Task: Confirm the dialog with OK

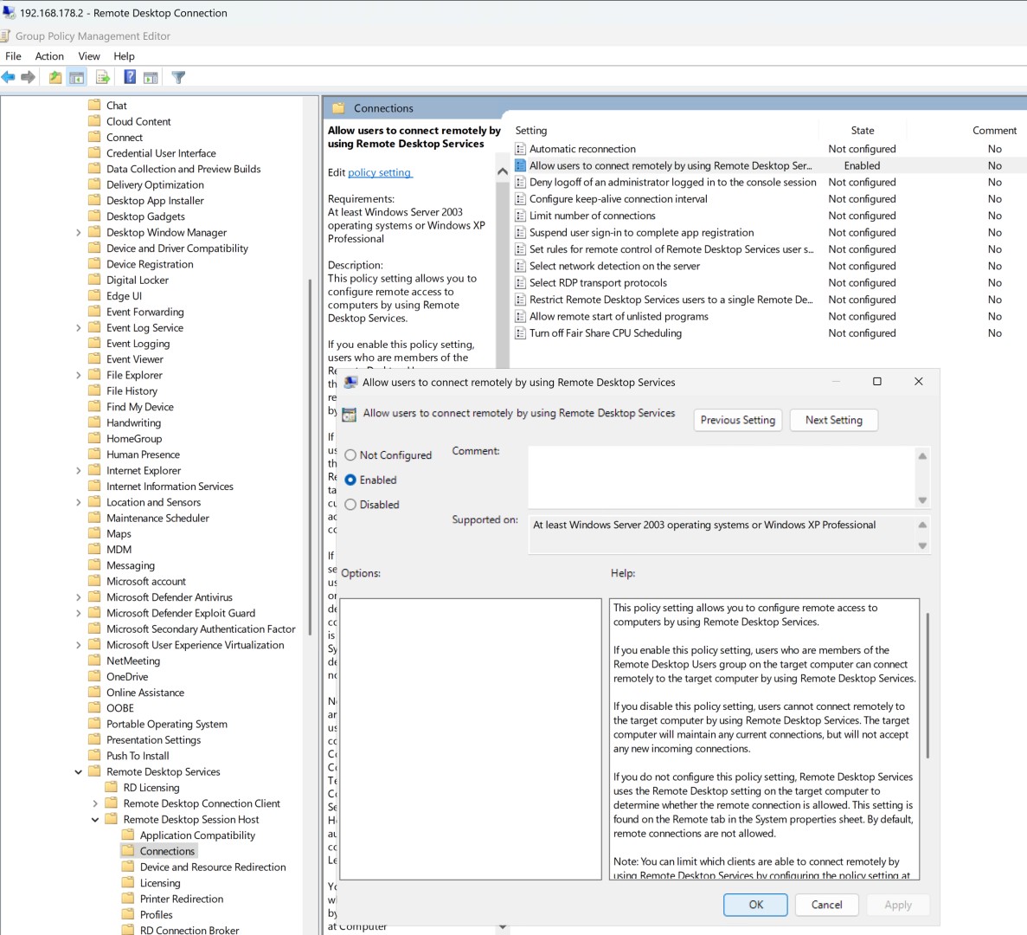Action: (x=755, y=904)
